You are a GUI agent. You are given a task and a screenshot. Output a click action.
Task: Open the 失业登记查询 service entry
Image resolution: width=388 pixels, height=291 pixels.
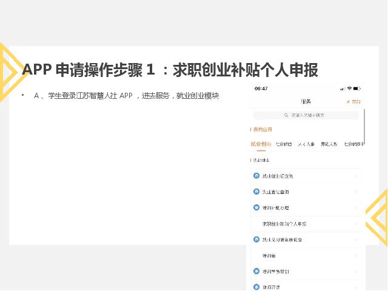click(x=279, y=192)
